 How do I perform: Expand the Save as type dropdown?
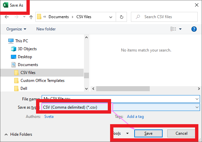tap(197, 107)
